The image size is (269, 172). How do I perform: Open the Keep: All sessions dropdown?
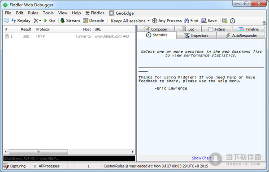(x=130, y=21)
